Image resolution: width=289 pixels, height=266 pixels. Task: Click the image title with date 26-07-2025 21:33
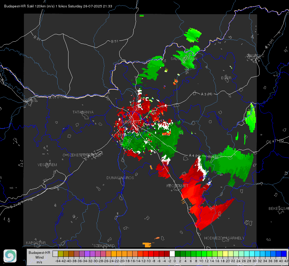58,6
